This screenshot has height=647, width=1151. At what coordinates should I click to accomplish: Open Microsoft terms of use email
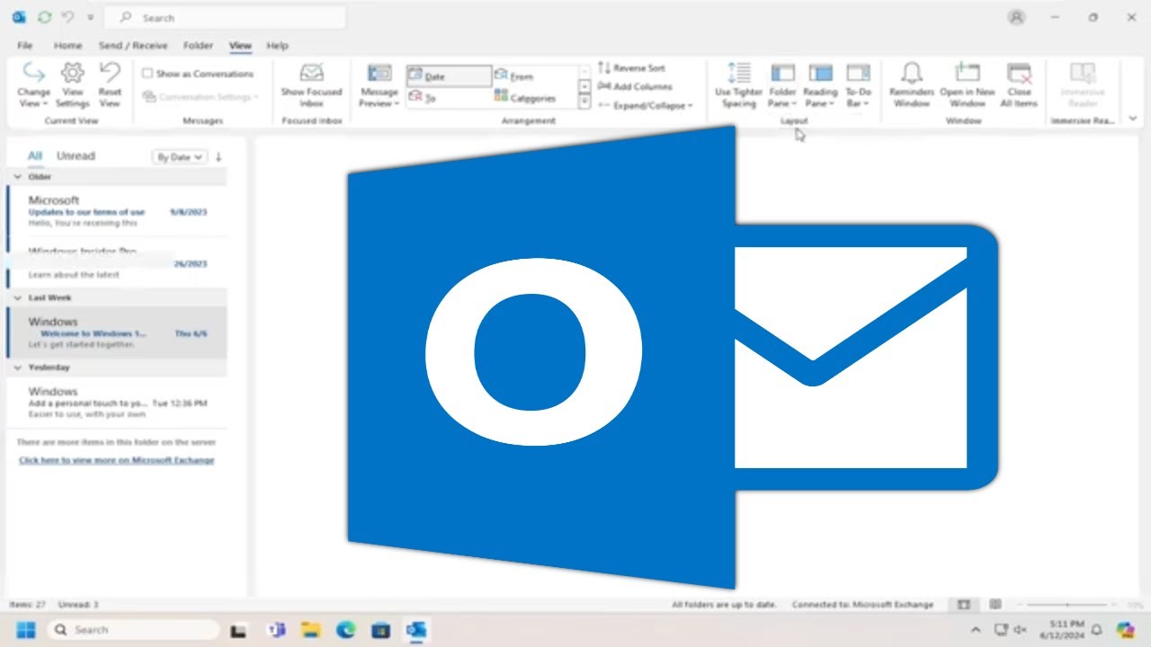(x=117, y=211)
